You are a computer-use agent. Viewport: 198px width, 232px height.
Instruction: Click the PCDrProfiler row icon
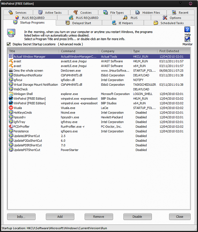pyautogui.click(x=11, y=127)
